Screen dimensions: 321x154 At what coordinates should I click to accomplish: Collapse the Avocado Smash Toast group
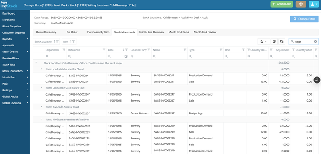(x=42, y=107)
